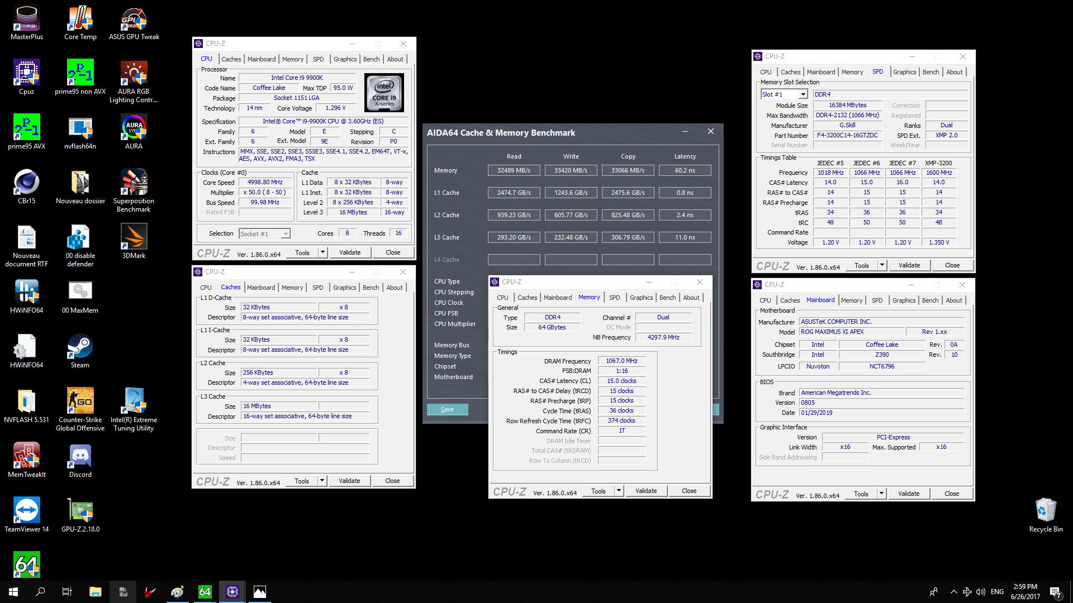Click Save button in AIDA64 benchmark window
The width and height of the screenshot is (1073, 603).
click(447, 409)
